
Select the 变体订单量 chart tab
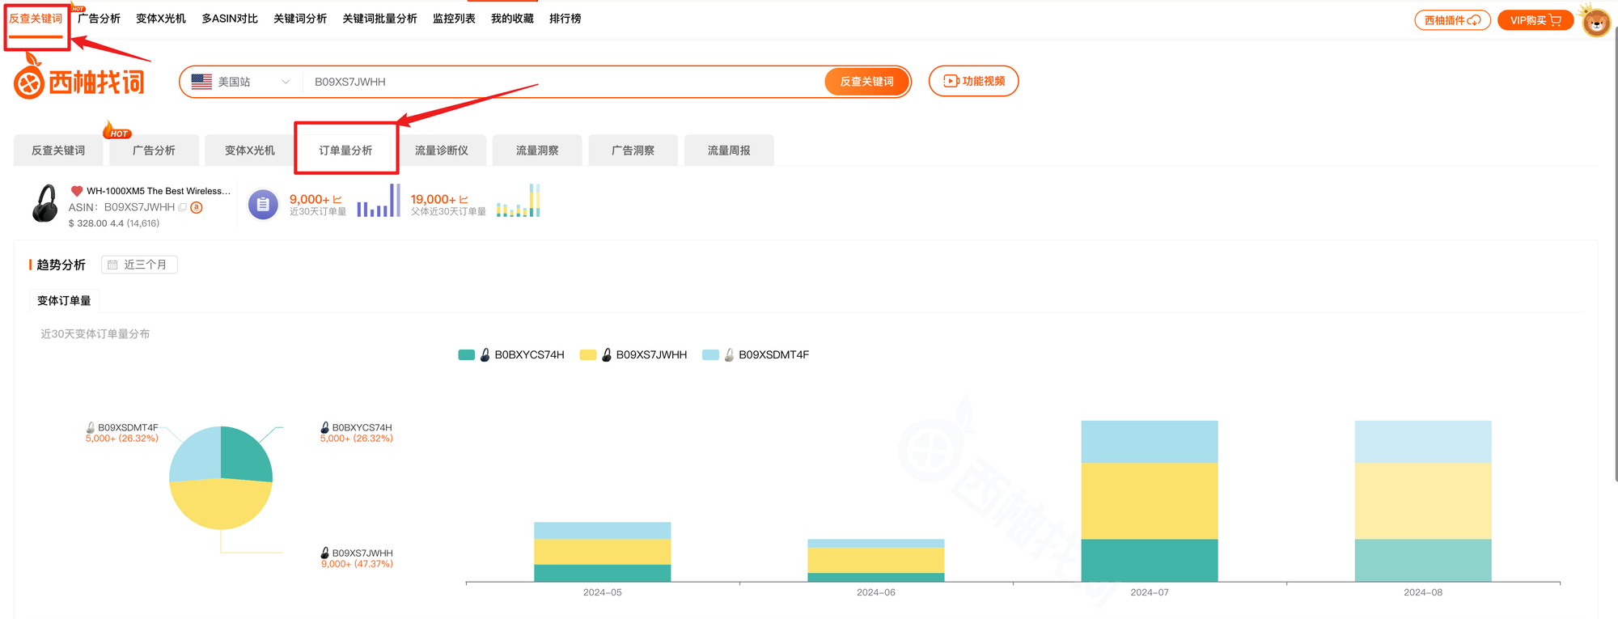coord(64,300)
